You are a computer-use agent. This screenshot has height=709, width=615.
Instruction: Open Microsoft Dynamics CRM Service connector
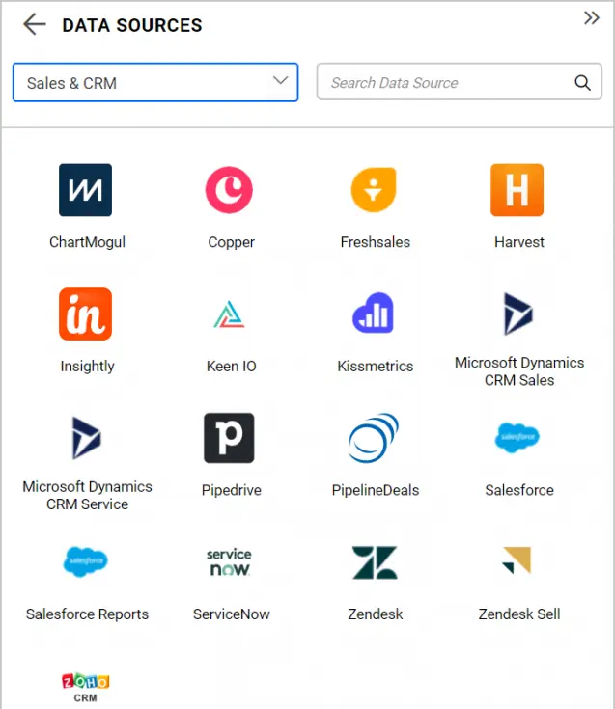pos(86,438)
